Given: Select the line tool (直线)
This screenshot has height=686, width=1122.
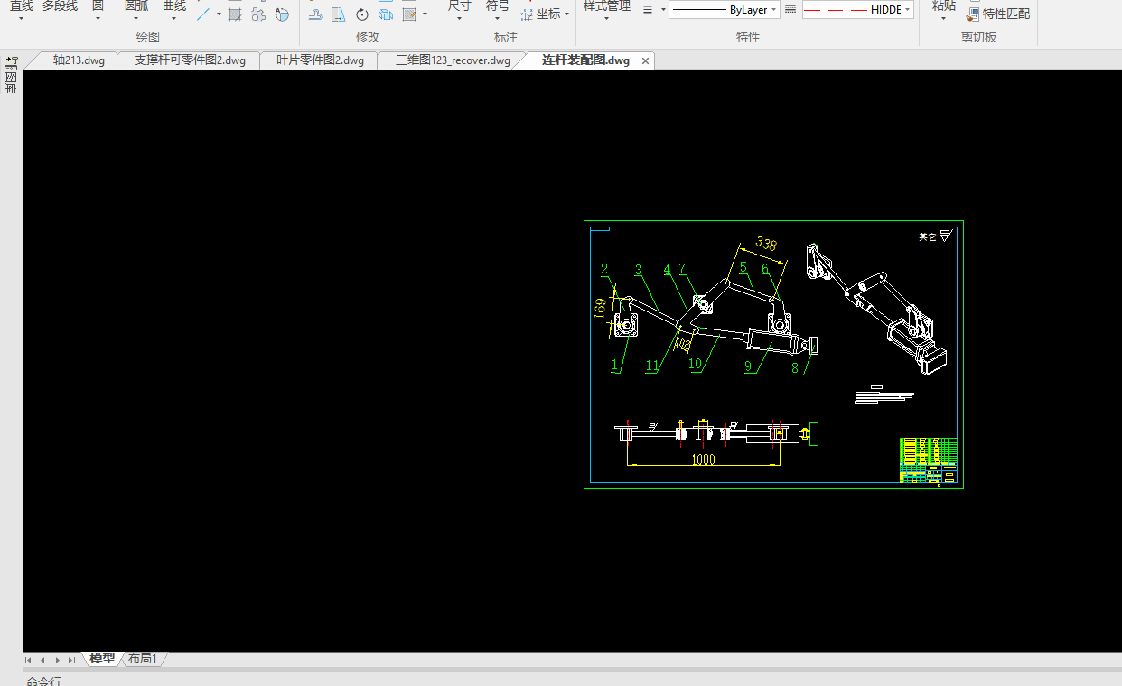Looking at the screenshot, I should (22, 6).
